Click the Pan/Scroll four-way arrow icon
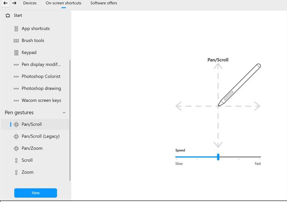Image resolution: width=287 pixels, height=202 pixels. [16, 125]
